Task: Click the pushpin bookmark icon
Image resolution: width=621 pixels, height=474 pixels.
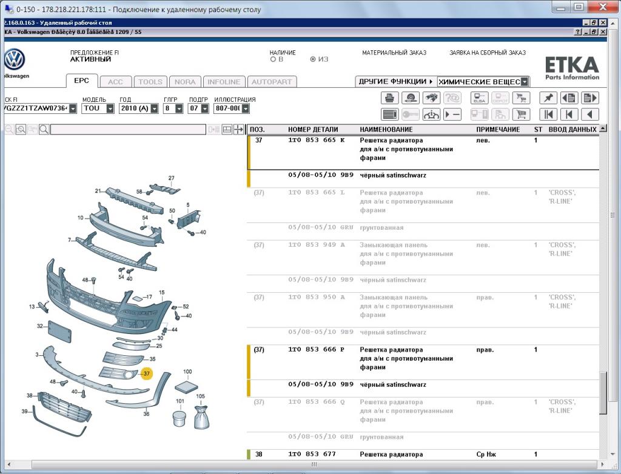Action: [548, 98]
